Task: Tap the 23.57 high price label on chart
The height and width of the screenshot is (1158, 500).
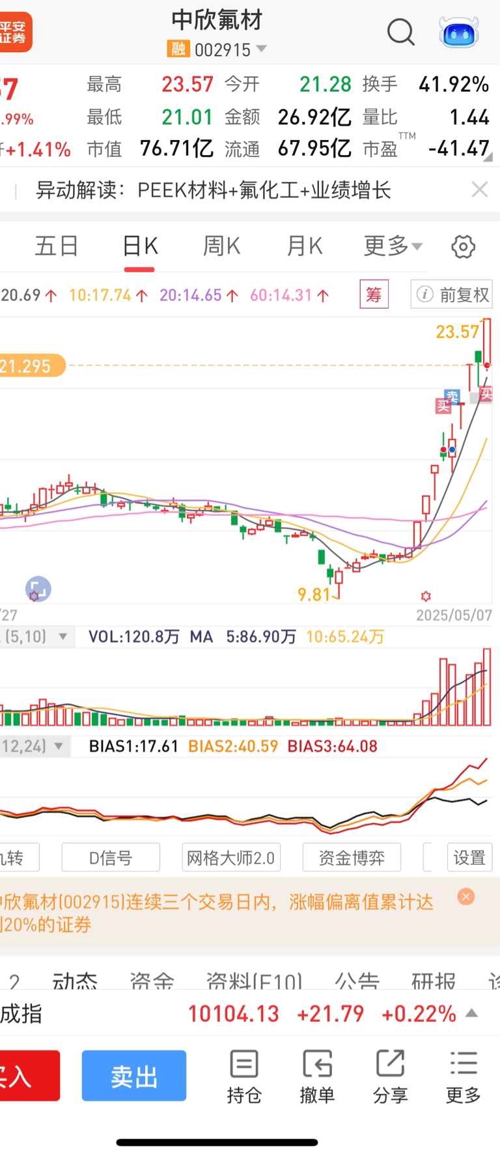Action: click(x=458, y=332)
